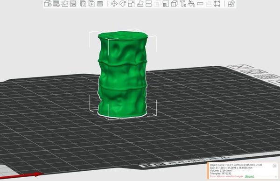Click the 'Size: 31.1265 x 31.2698' text line

coord(231,168)
